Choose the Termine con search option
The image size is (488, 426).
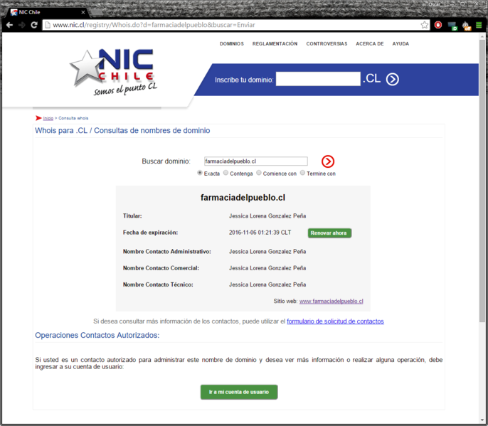click(303, 173)
